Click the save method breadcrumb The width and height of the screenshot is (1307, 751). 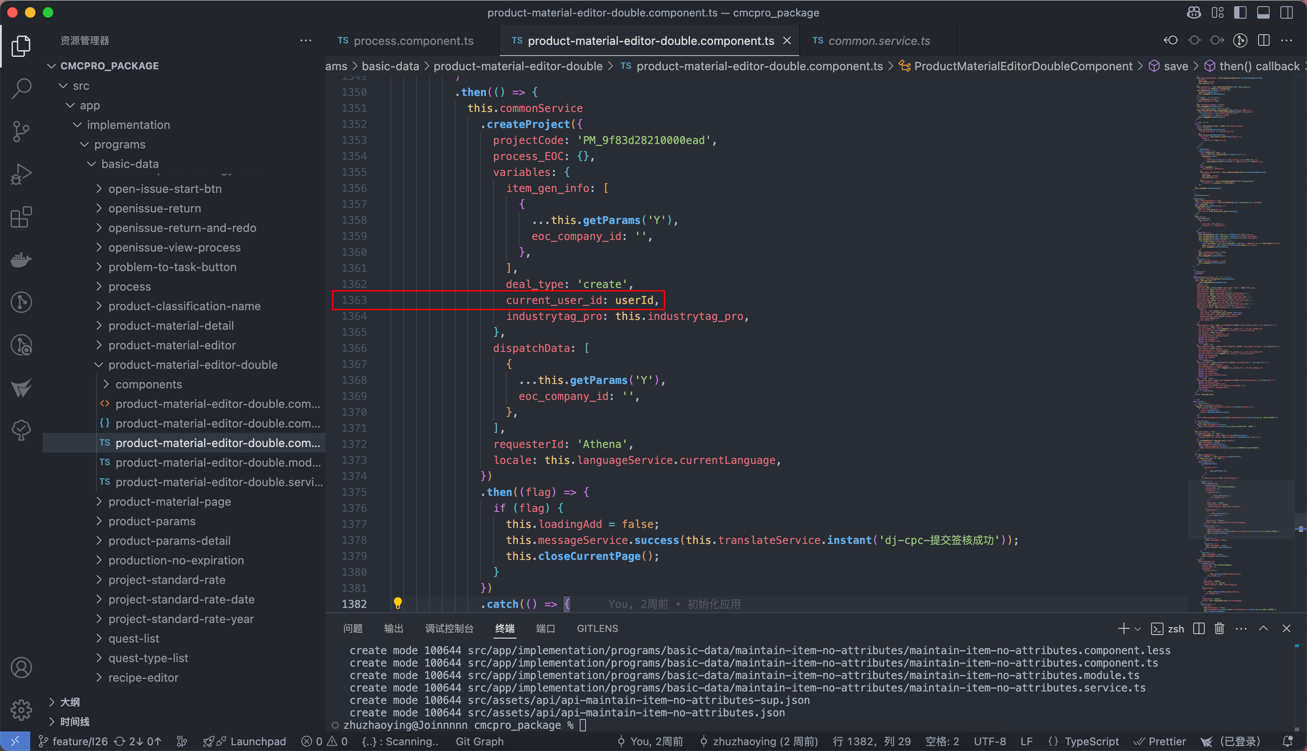coord(1176,66)
